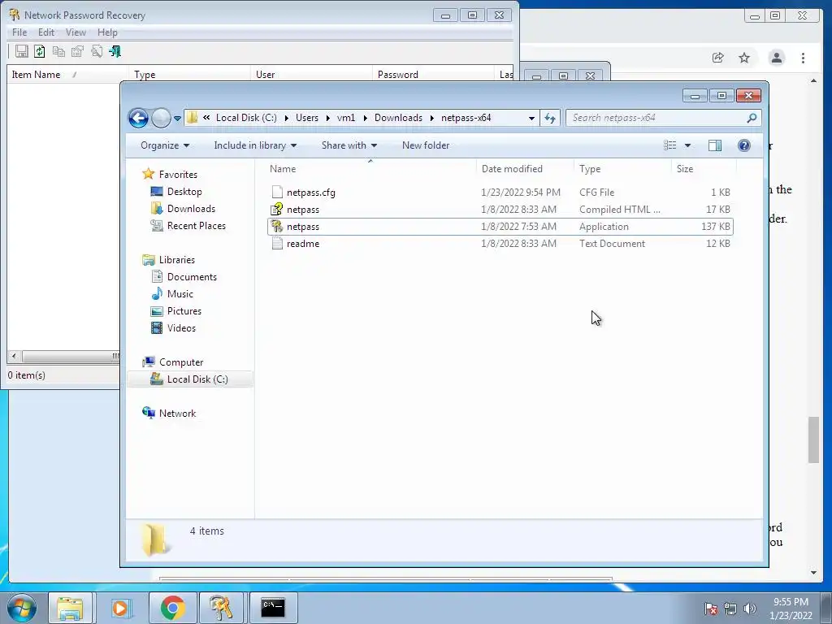
Task: Click Windows Media Player taskbar icon
Action: click(120, 608)
